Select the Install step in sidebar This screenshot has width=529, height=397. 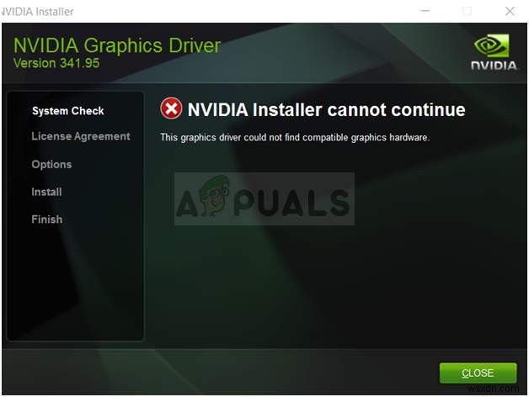coord(46,192)
